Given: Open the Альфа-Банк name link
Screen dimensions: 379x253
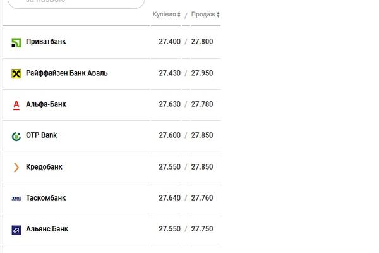Looking at the screenshot, I should point(46,104).
